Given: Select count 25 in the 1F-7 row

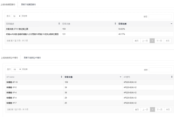Looking at the screenshot, I should tap(66, 103).
